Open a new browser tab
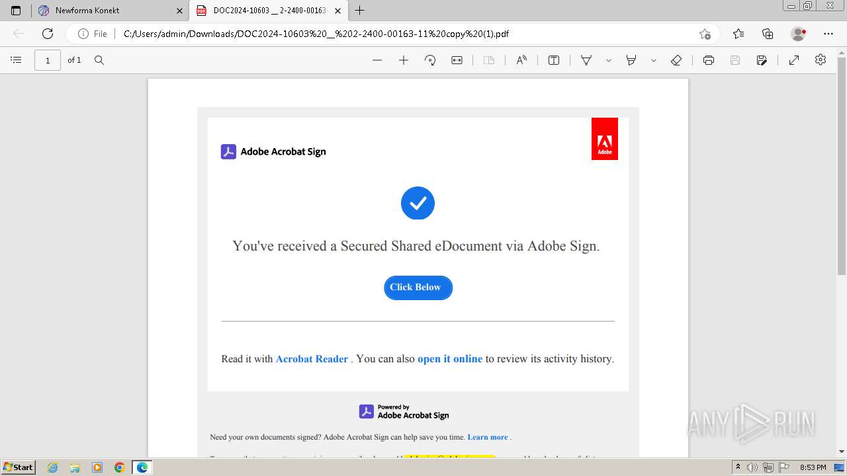Viewport: 847px width, 476px height. (x=359, y=11)
